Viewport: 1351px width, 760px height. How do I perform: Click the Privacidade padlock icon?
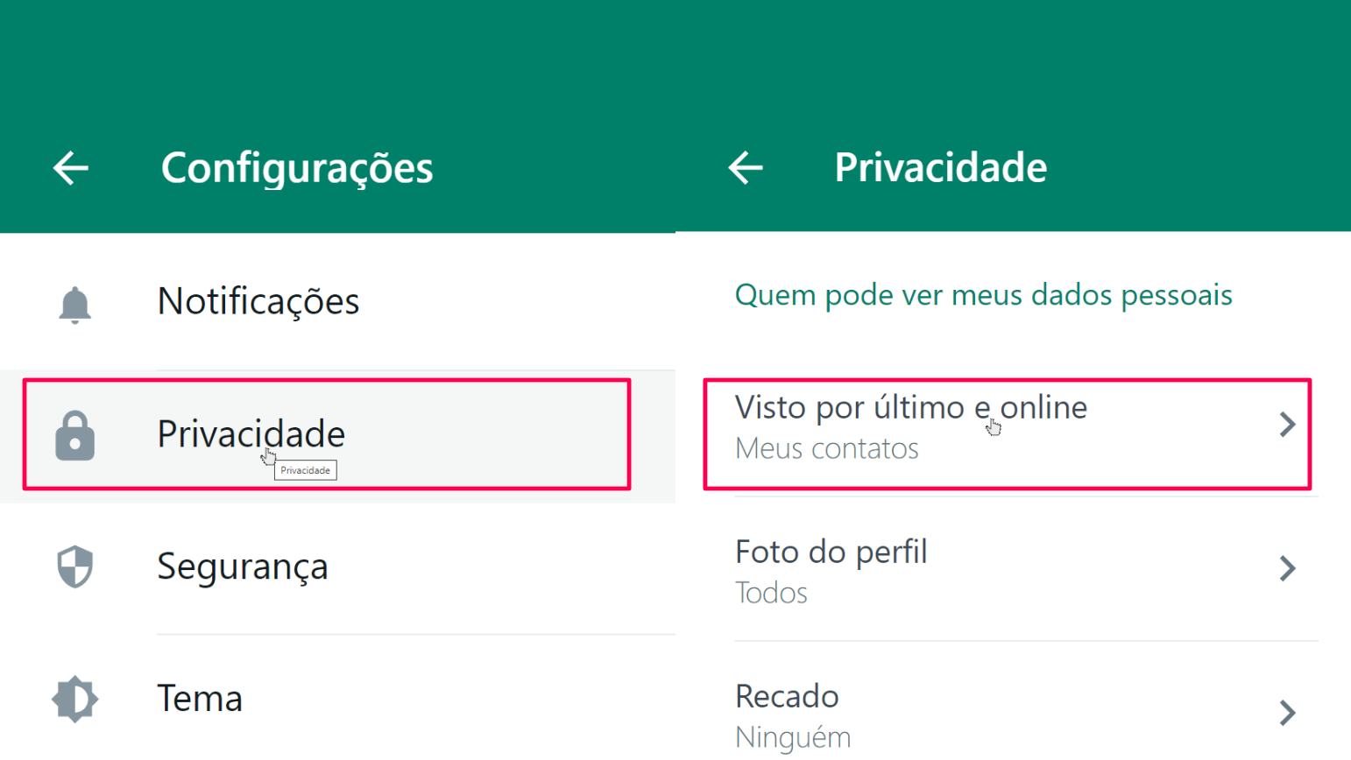pos(74,435)
